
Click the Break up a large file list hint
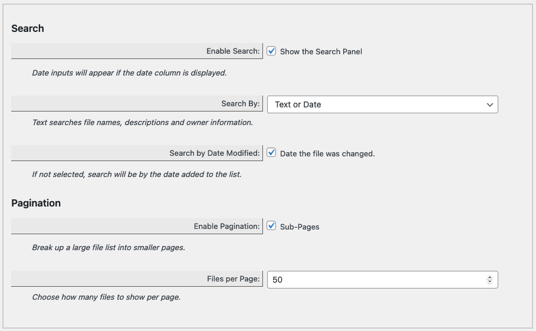(x=108, y=248)
